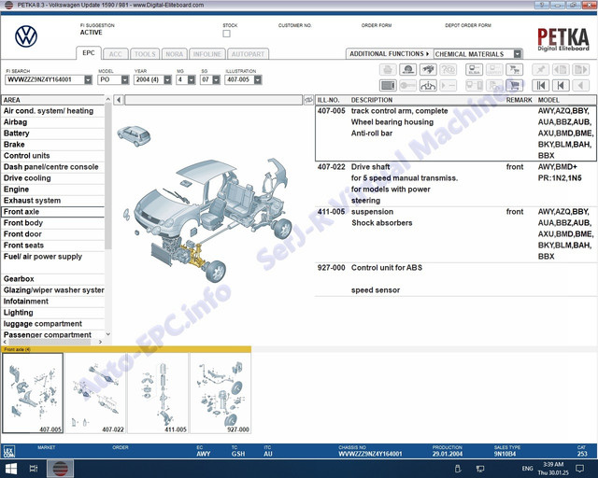
Task: Open thumbnail 407-022 drive shaft
Action: (x=95, y=393)
